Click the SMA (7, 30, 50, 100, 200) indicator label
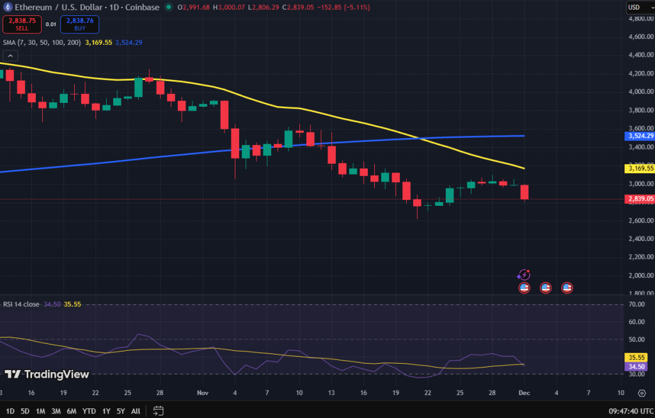 point(42,42)
